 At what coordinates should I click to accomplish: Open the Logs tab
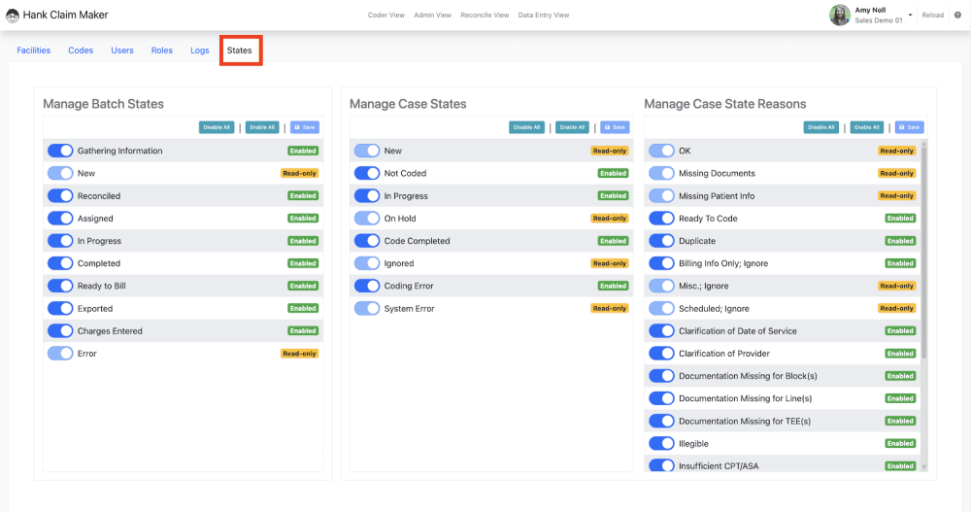click(x=199, y=51)
